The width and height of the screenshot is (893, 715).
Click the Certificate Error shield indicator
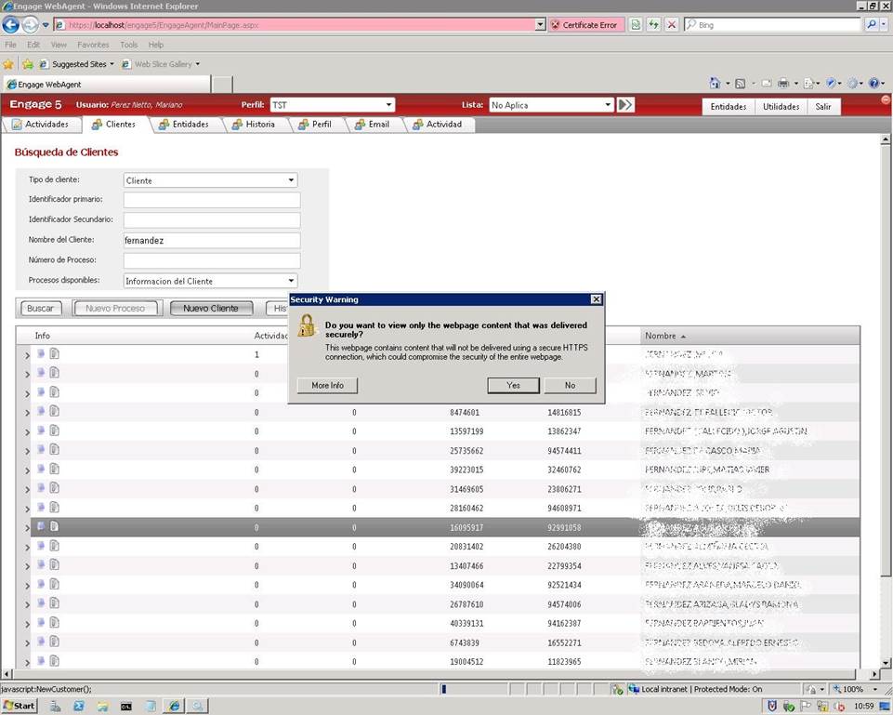click(x=583, y=25)
